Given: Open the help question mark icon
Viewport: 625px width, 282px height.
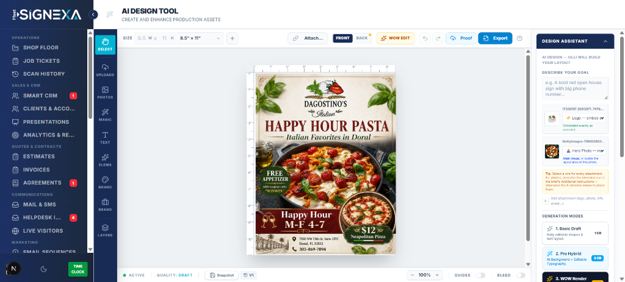Looking at the screenshot, I should point(519,38).
